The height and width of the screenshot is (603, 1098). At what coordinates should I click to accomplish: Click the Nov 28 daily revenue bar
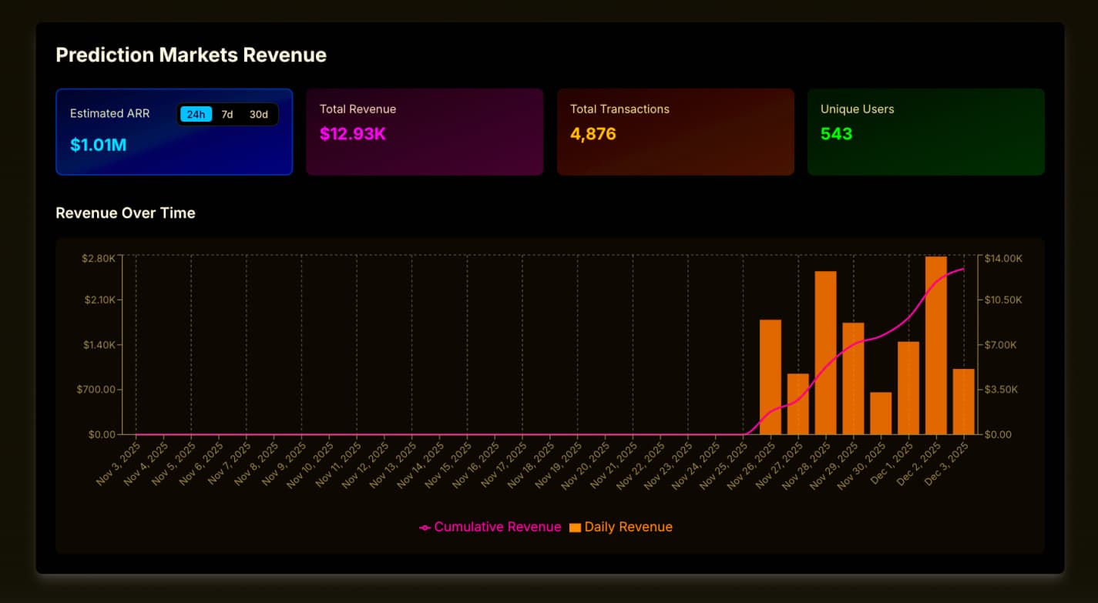(826, 353)
